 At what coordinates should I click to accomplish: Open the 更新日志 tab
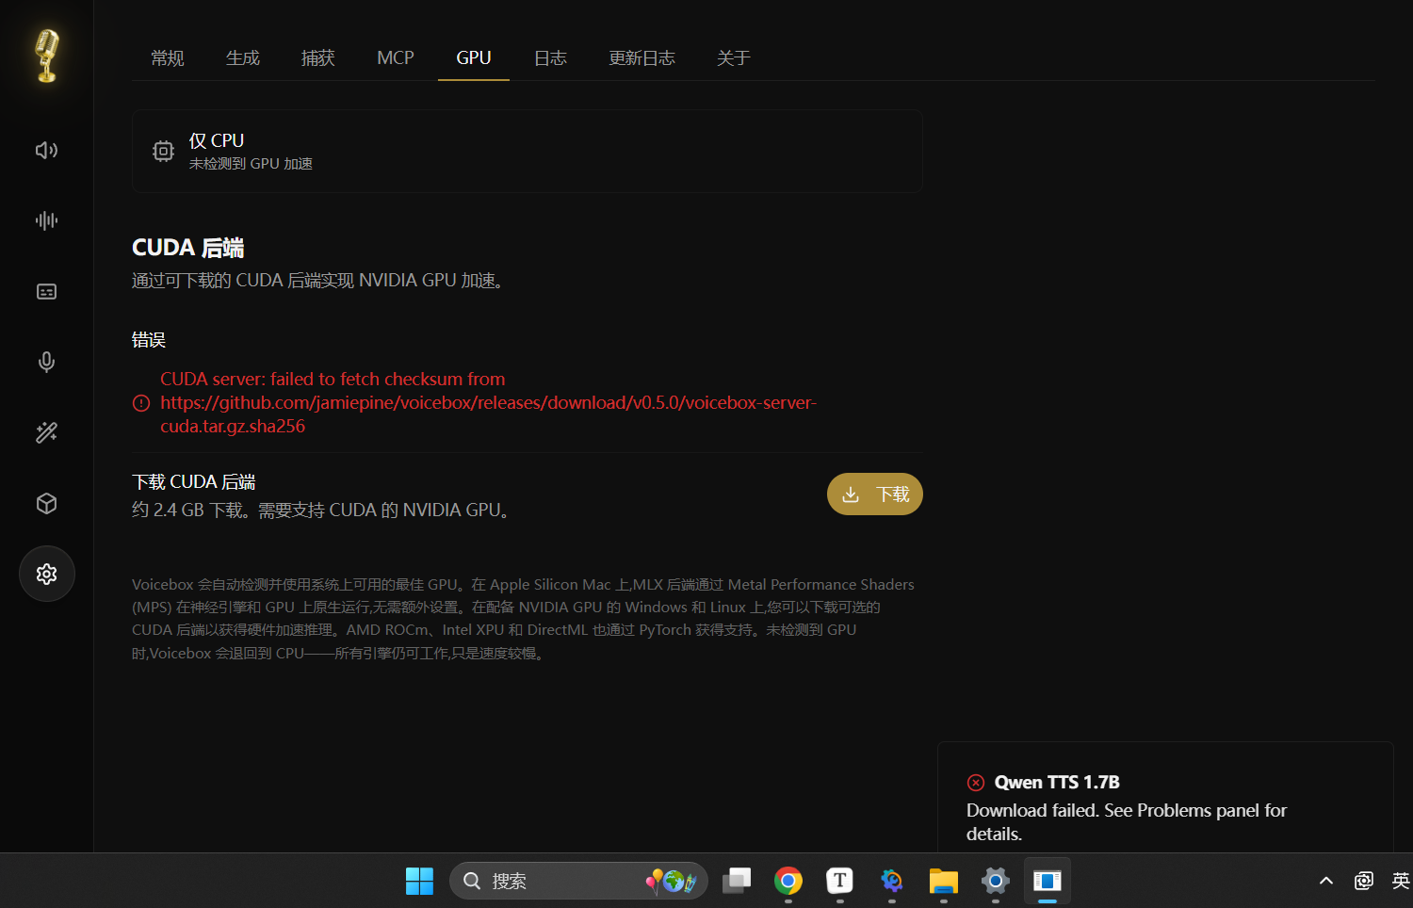pyautogui.click(x=642, y=58)
